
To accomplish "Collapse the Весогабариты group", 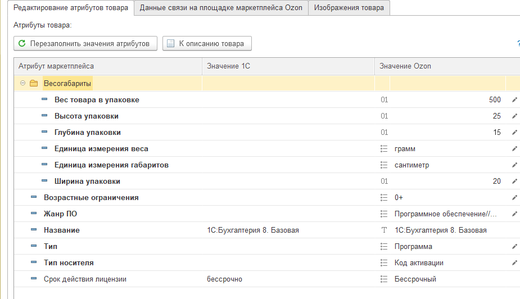I will click(22, 83).
